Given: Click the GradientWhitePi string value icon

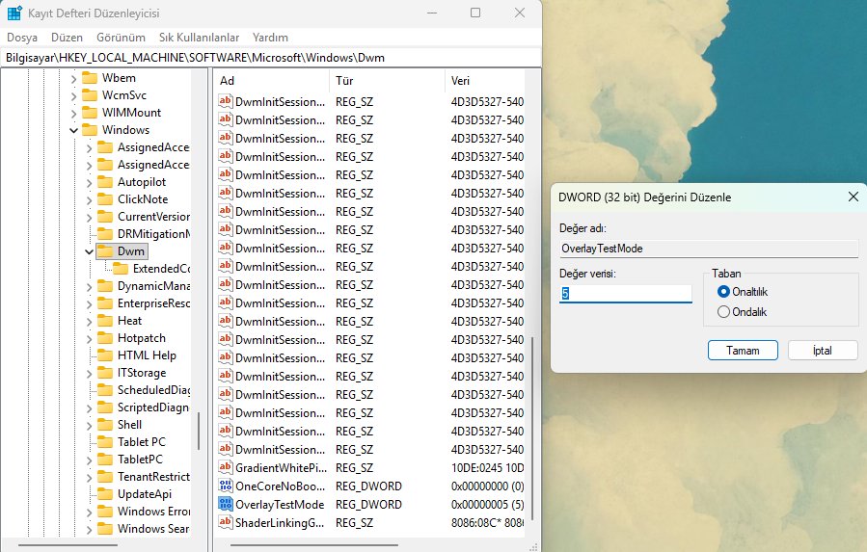Looking at the screenshot, I should [225, 467].
